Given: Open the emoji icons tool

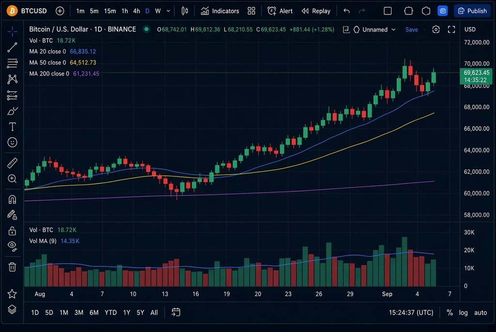Looking at the screenshot, I should [12, 143].
